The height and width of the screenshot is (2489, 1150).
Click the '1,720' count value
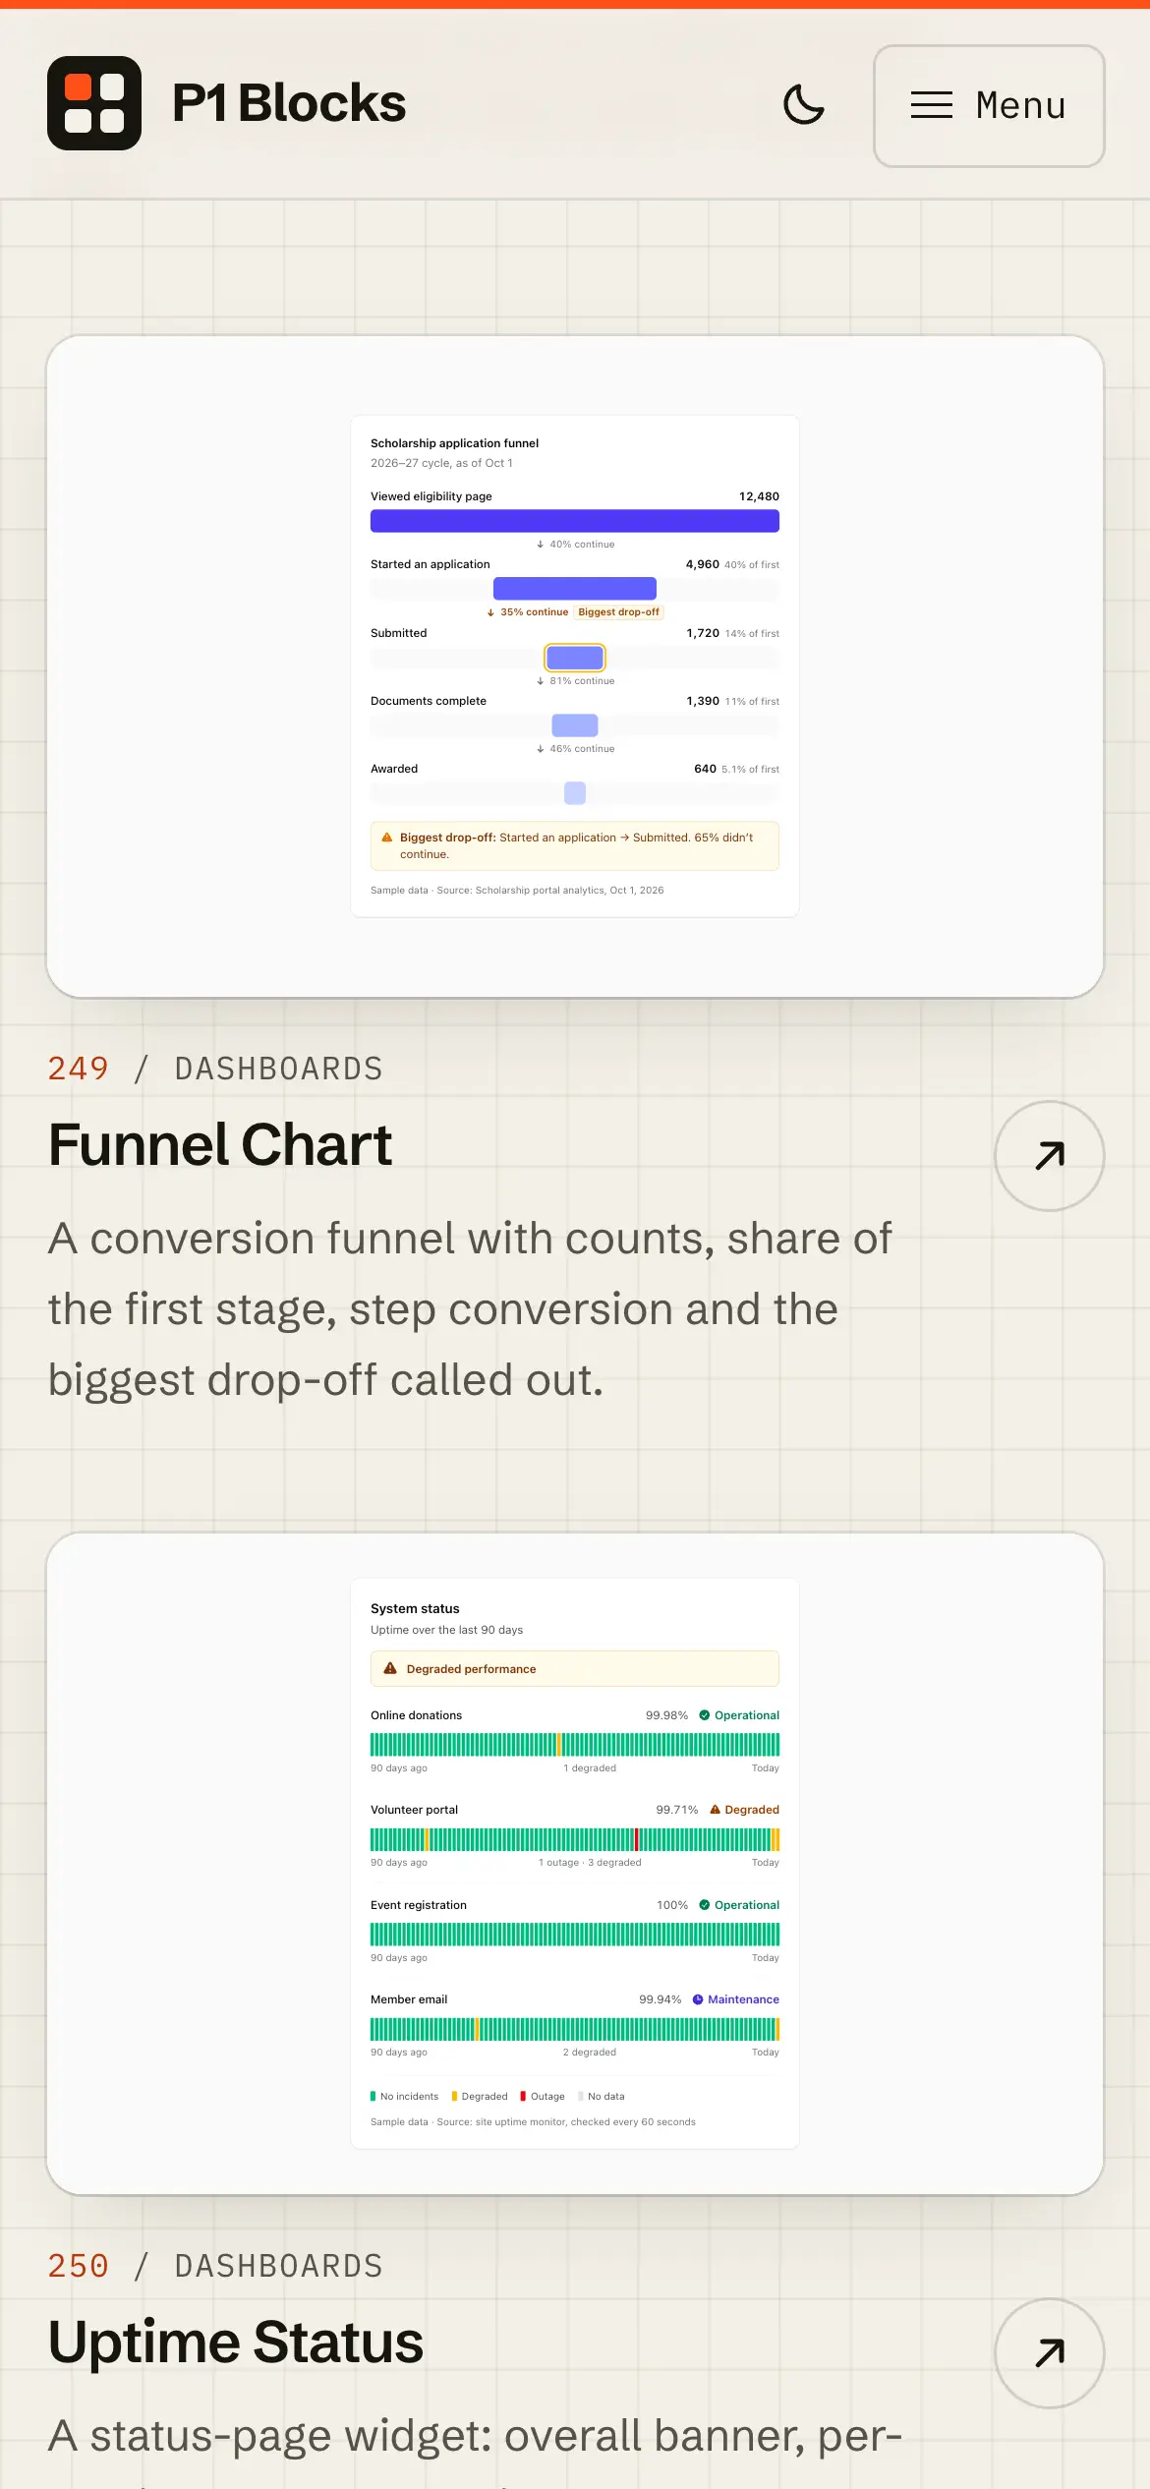[703, 633]
